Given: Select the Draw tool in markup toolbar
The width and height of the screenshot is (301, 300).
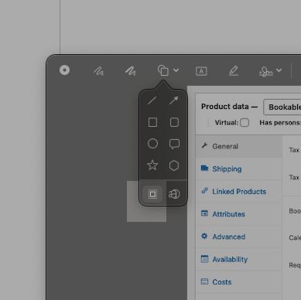Looking at the screenshot, I should (131, 71).
